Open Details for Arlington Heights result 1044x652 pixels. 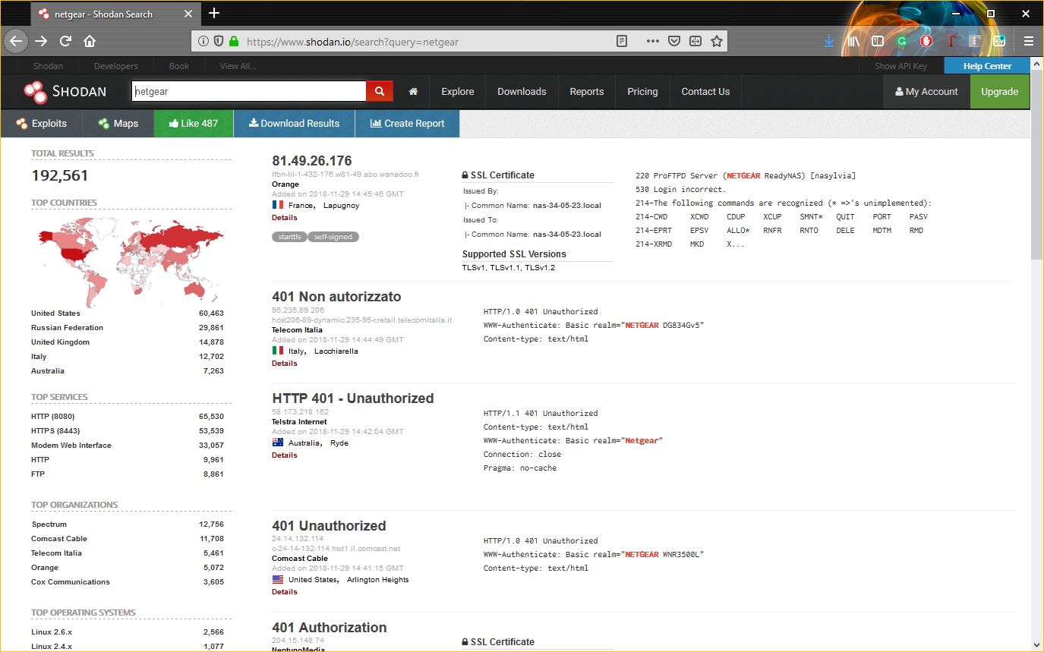285,591
